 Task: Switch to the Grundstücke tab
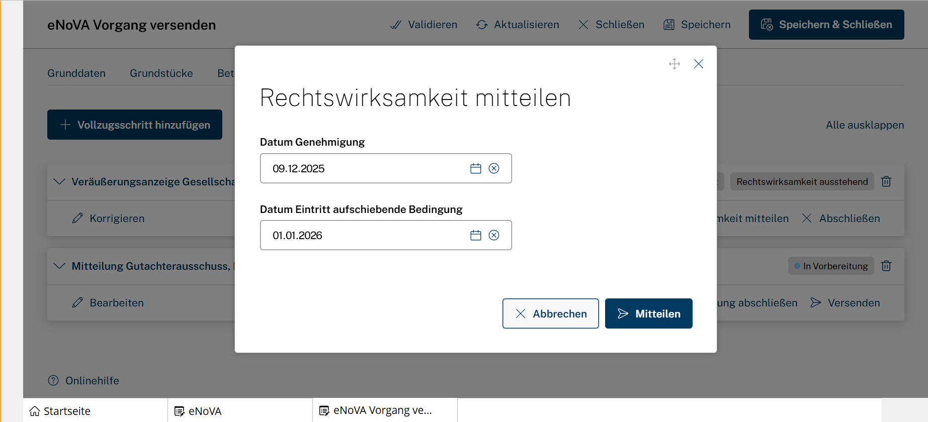pyautogui.click(x=161, y=73)
